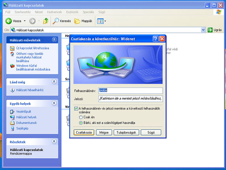Click the green Ugrás go arrow

210,30
